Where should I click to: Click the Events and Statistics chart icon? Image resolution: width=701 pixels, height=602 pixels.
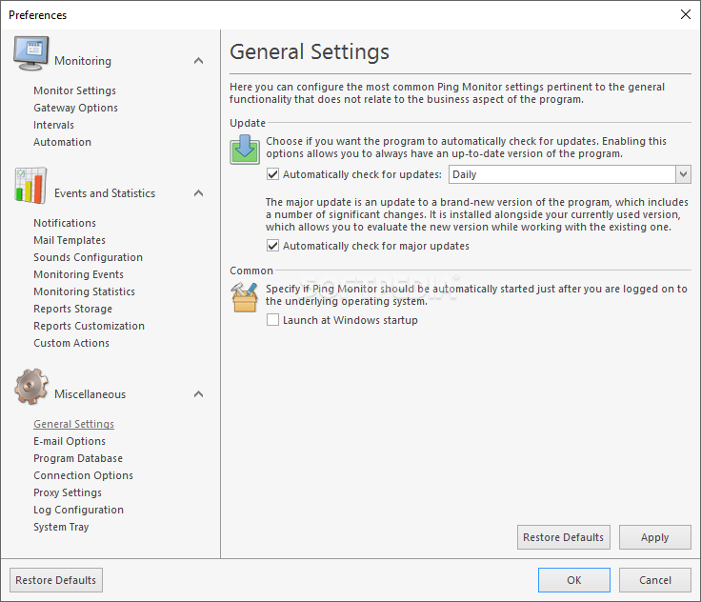tap(30, 186)
